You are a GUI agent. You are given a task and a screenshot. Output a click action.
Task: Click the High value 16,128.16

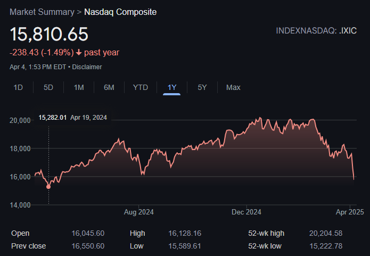[185, 233]
